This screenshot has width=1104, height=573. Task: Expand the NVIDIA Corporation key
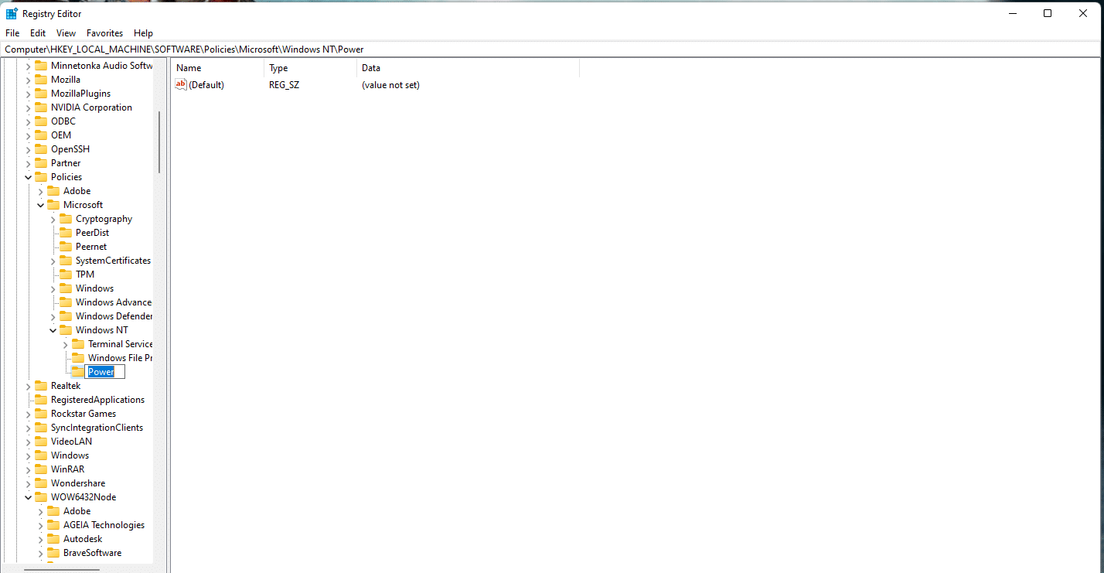(29, 107)
